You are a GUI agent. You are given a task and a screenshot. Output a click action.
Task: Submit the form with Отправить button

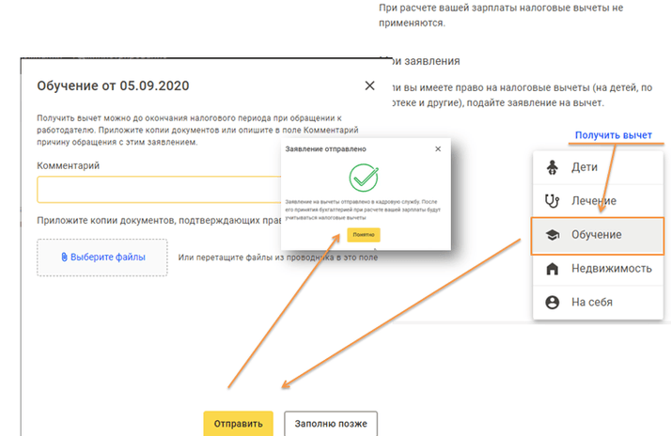click(x=239, y=423)
